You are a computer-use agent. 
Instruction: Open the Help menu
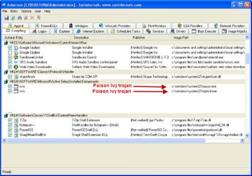click(47, 11)
